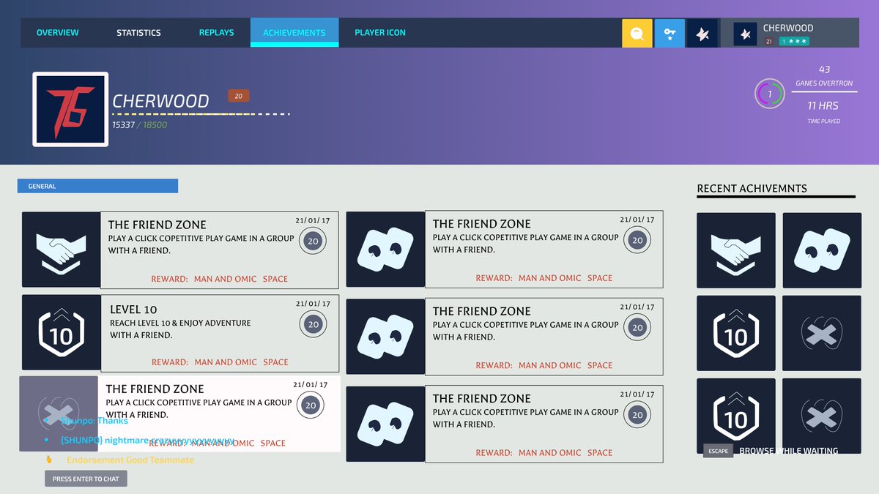Click the 20 points badge on the highlighted white card
The height and width of the screenshot is (494, 879).
point(311,405)
